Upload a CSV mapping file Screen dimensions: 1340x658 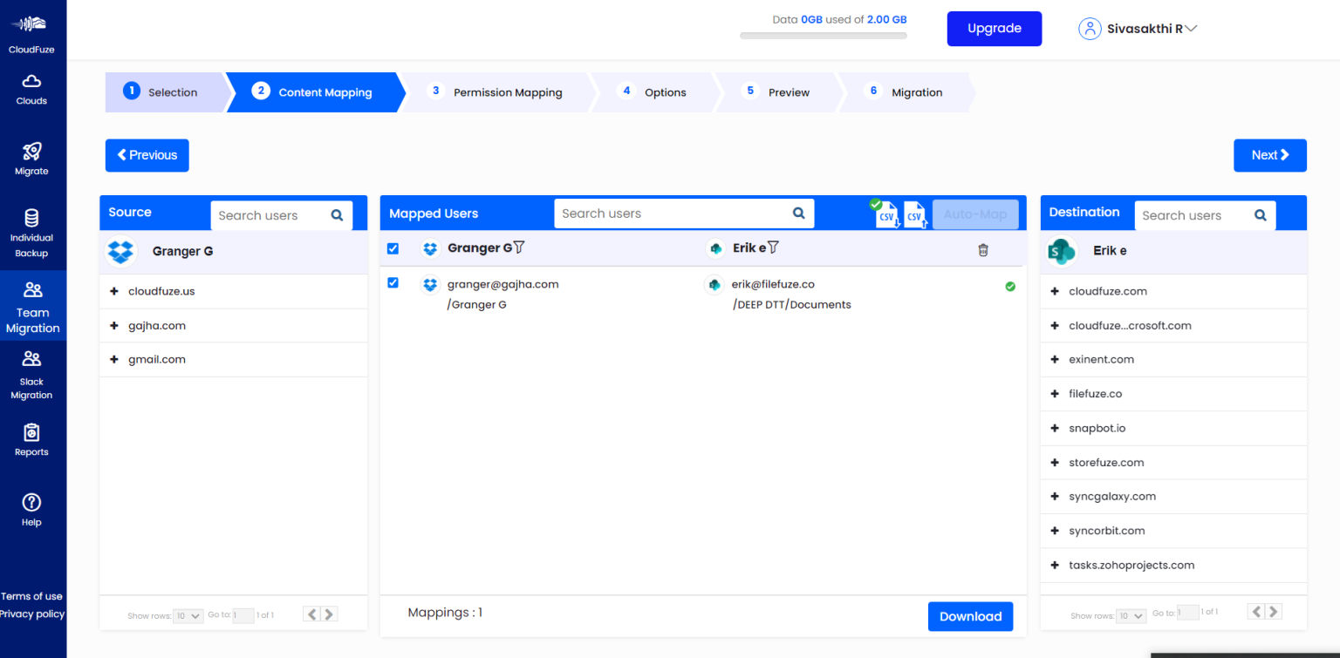pyautogui.click(x=914, y=214)
